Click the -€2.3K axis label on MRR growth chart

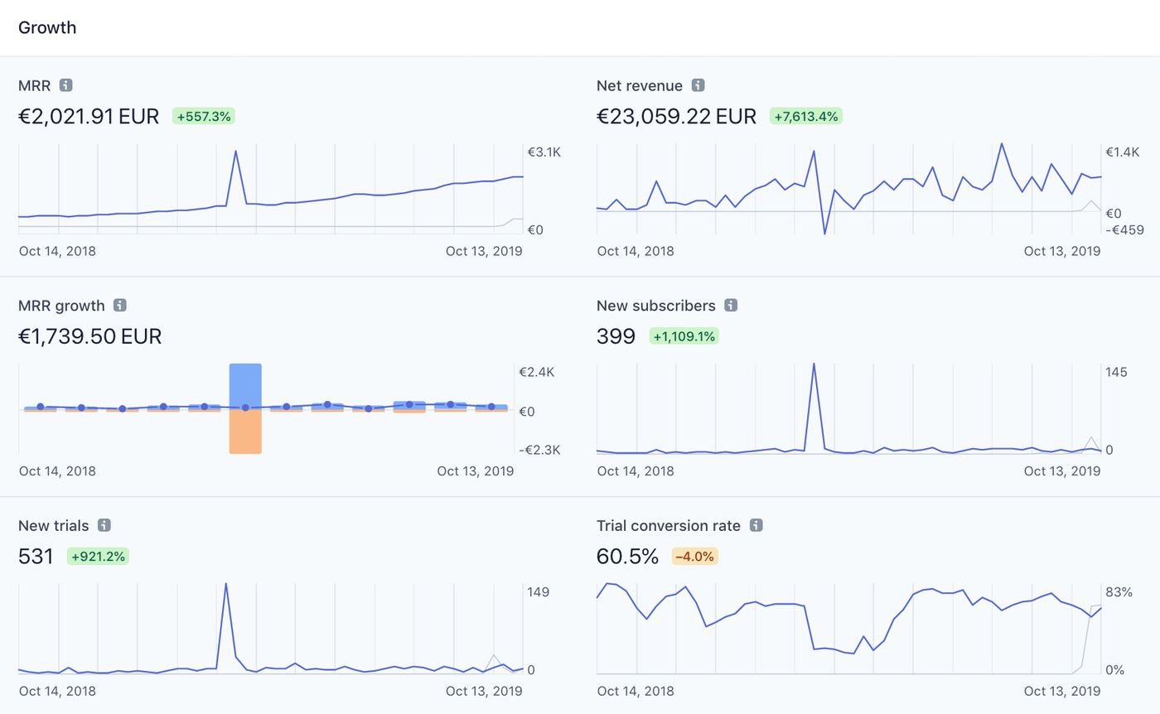(539, 450)
